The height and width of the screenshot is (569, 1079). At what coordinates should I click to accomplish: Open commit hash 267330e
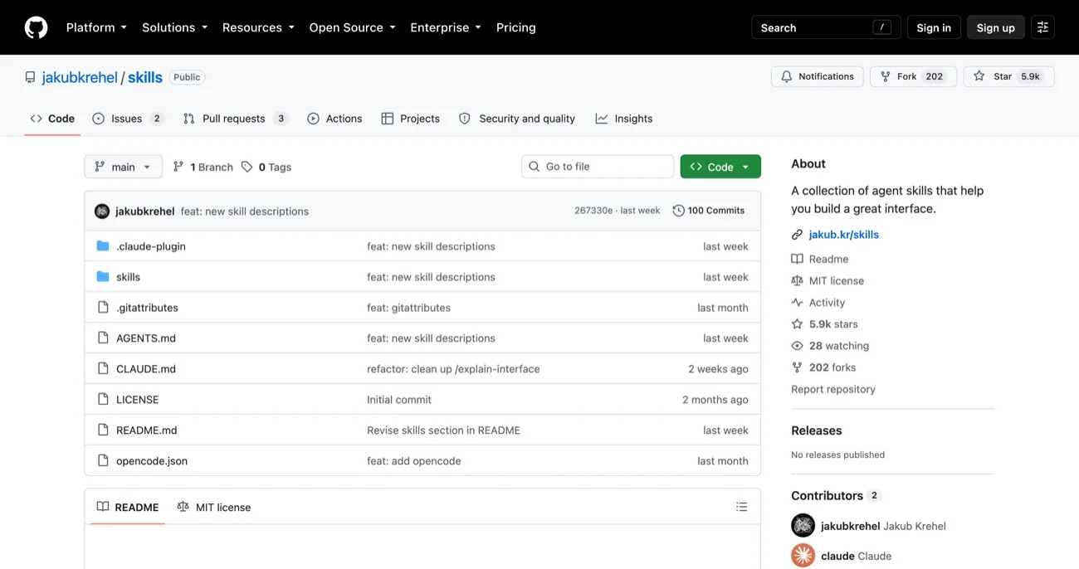click(593, 211)
